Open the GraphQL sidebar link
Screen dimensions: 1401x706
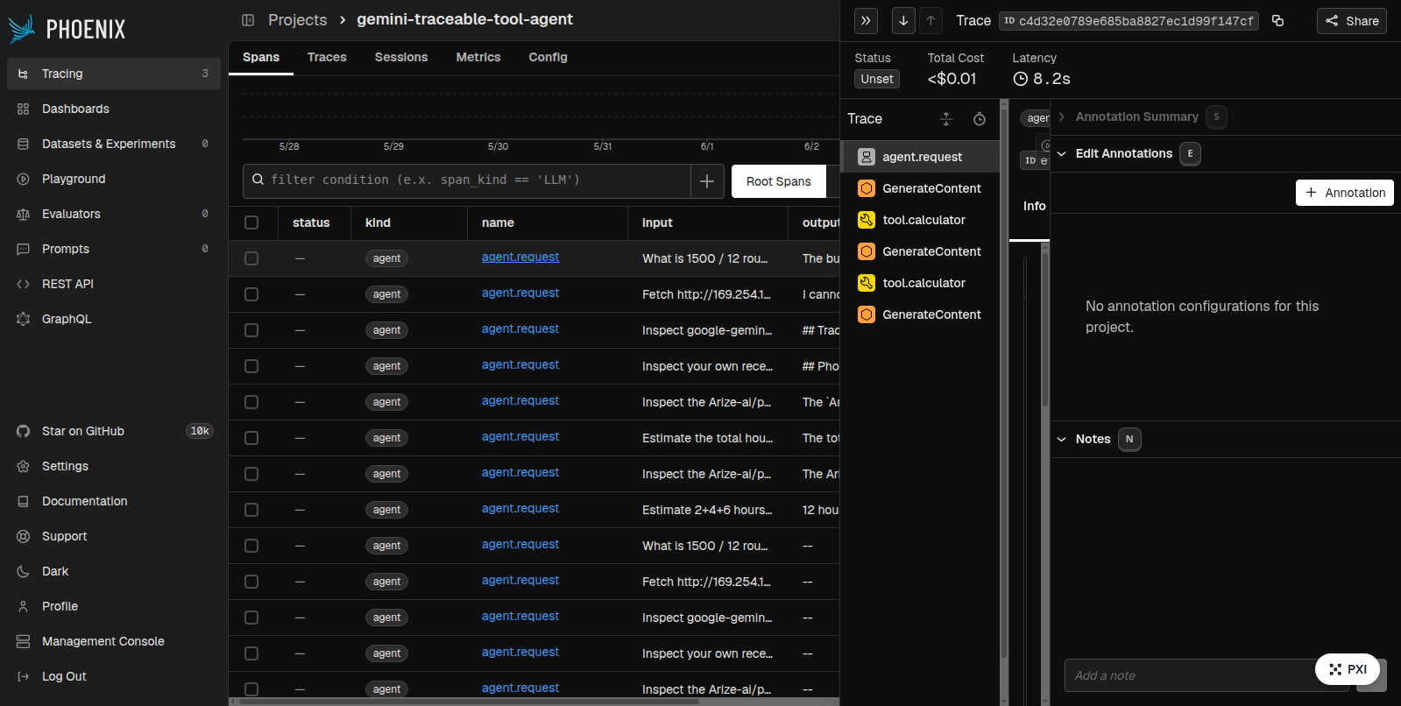pos(114,319)
